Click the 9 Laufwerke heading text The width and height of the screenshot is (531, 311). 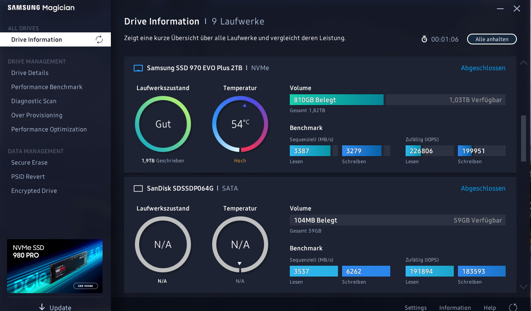point(238,22)
